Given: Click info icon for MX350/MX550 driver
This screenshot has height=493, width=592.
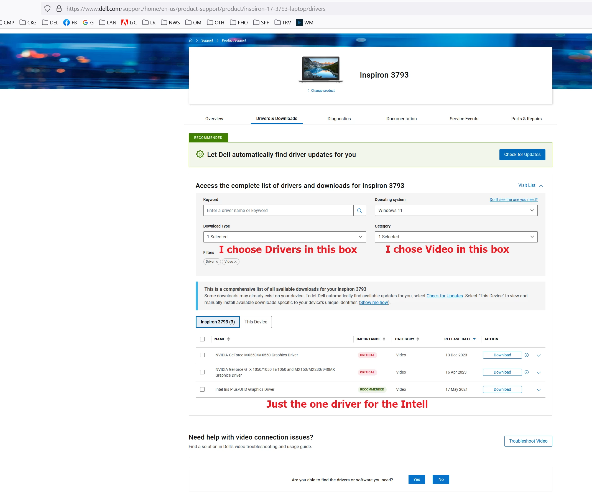Looking at the screenshot, I should 526,355.
